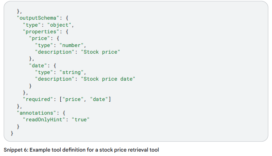Click the "readOnlyHint" key
This screenshot has width=272, height=156.
point(45,119)
